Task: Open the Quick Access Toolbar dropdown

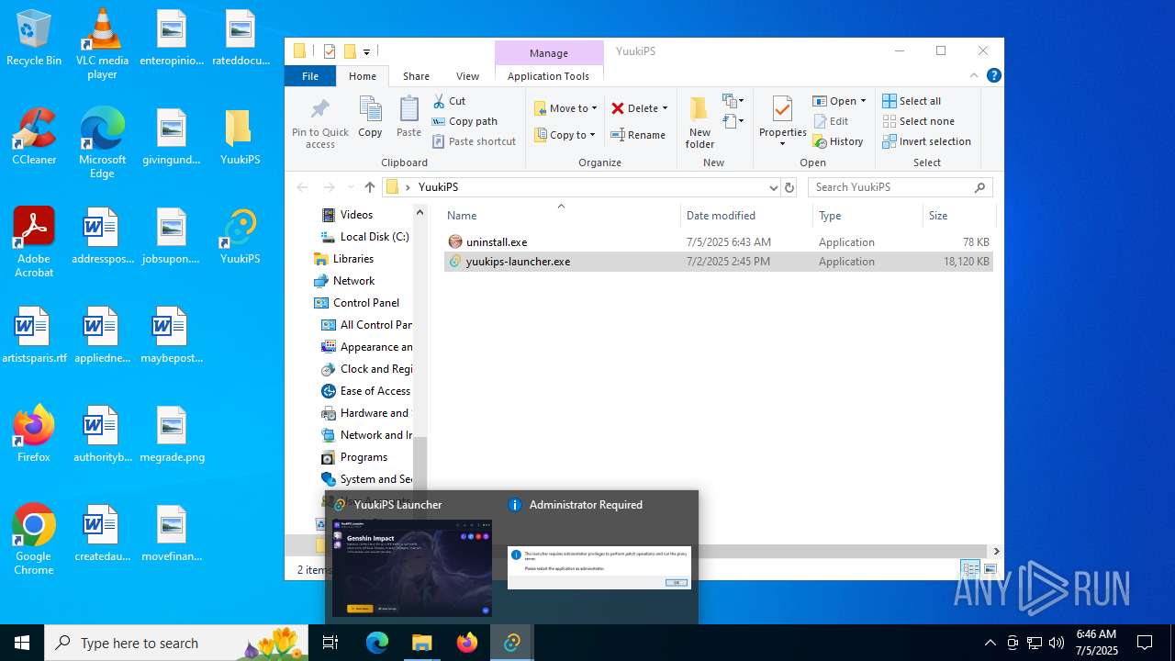Action: (366, 52)
